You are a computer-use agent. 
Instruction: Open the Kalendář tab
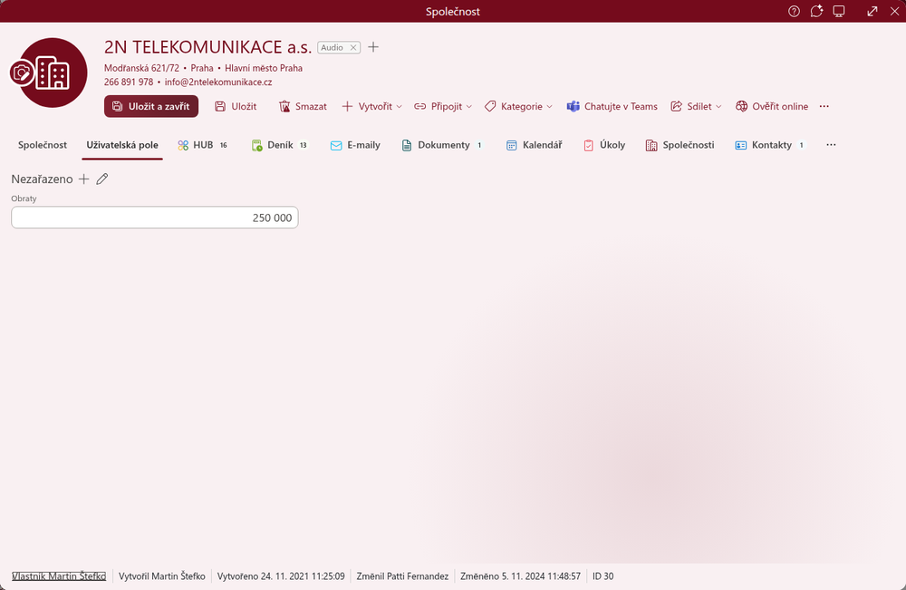click(534, 145)
